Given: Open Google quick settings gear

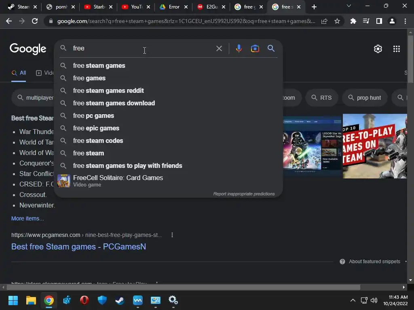Looking at the screenshot, I should 378,49.
